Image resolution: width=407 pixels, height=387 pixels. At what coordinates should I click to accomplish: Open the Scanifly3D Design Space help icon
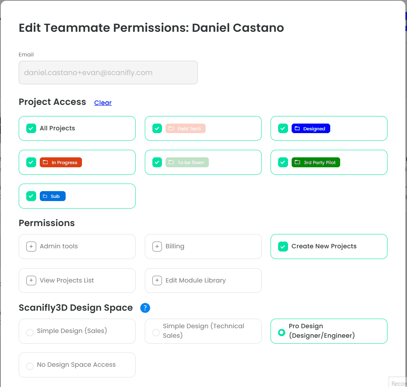tap(145, 308)
